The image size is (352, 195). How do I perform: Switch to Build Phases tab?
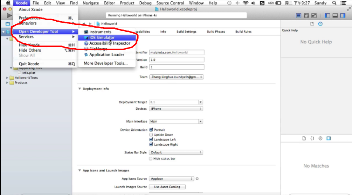pos(216,31)
